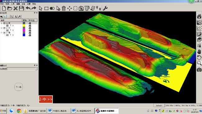202x114 pixels.
Task: Uncheck the 2-中 task checkbox
Action: point(4,23)
